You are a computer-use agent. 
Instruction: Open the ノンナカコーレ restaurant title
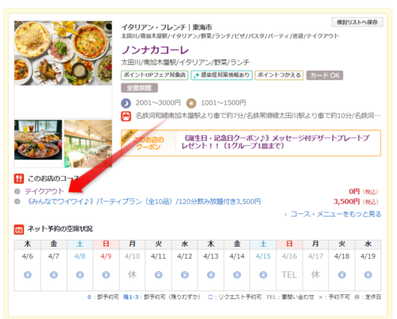tap(155, 50)
